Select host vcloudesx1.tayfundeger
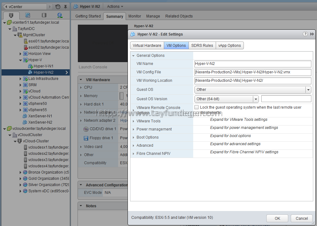 tap(48, 147)
